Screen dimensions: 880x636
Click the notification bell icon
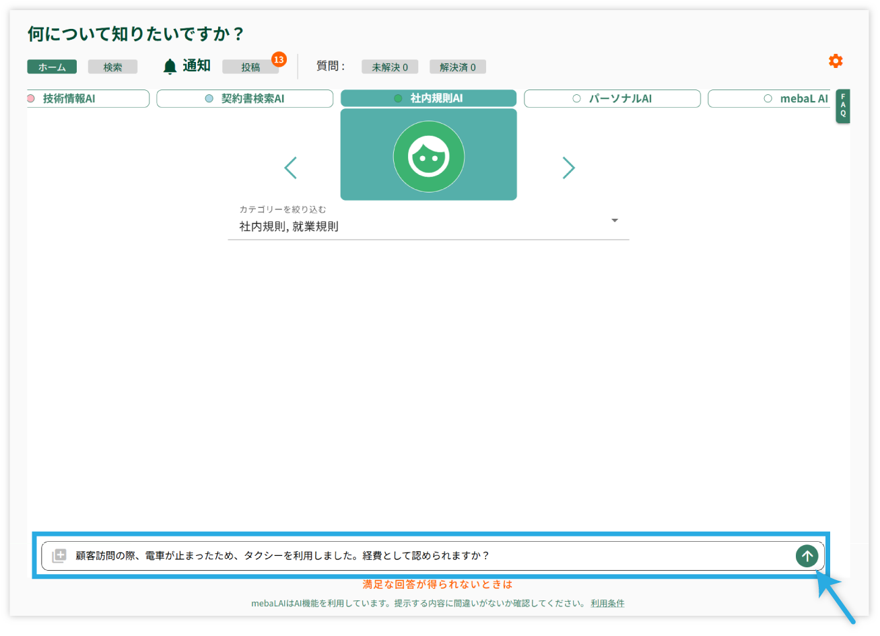[x=170, y=67]
